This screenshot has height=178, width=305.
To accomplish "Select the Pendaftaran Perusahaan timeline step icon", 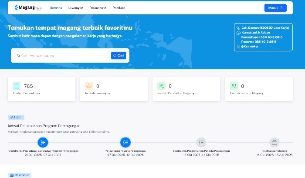I will pos(43,142).
